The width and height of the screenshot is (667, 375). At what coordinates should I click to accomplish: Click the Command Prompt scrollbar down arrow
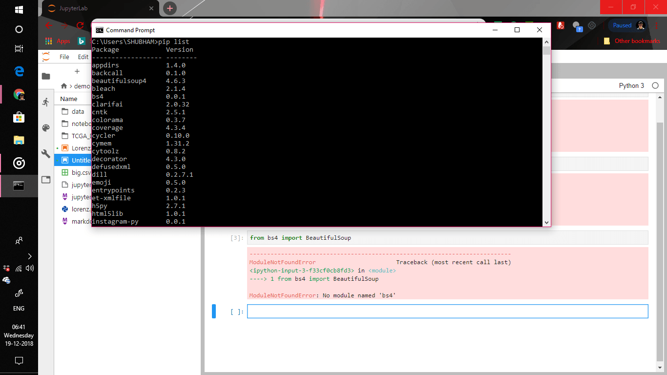click(546, 223)
